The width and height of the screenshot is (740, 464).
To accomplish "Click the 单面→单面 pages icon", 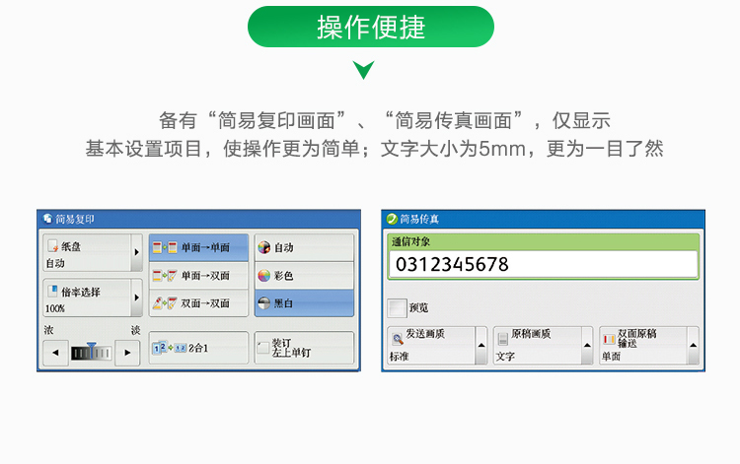I will click(x=165, y=247).
